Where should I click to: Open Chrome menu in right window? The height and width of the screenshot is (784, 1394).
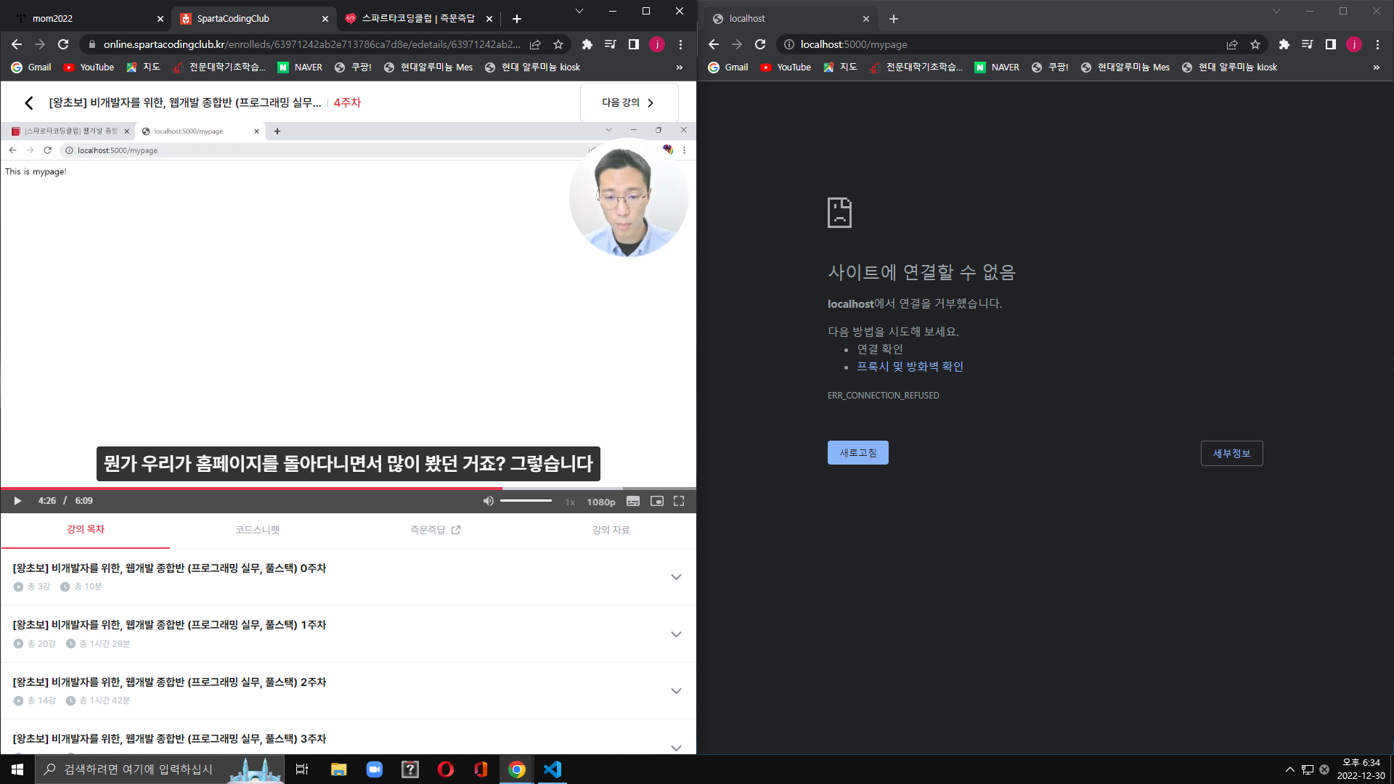(x=1377, y=44)
